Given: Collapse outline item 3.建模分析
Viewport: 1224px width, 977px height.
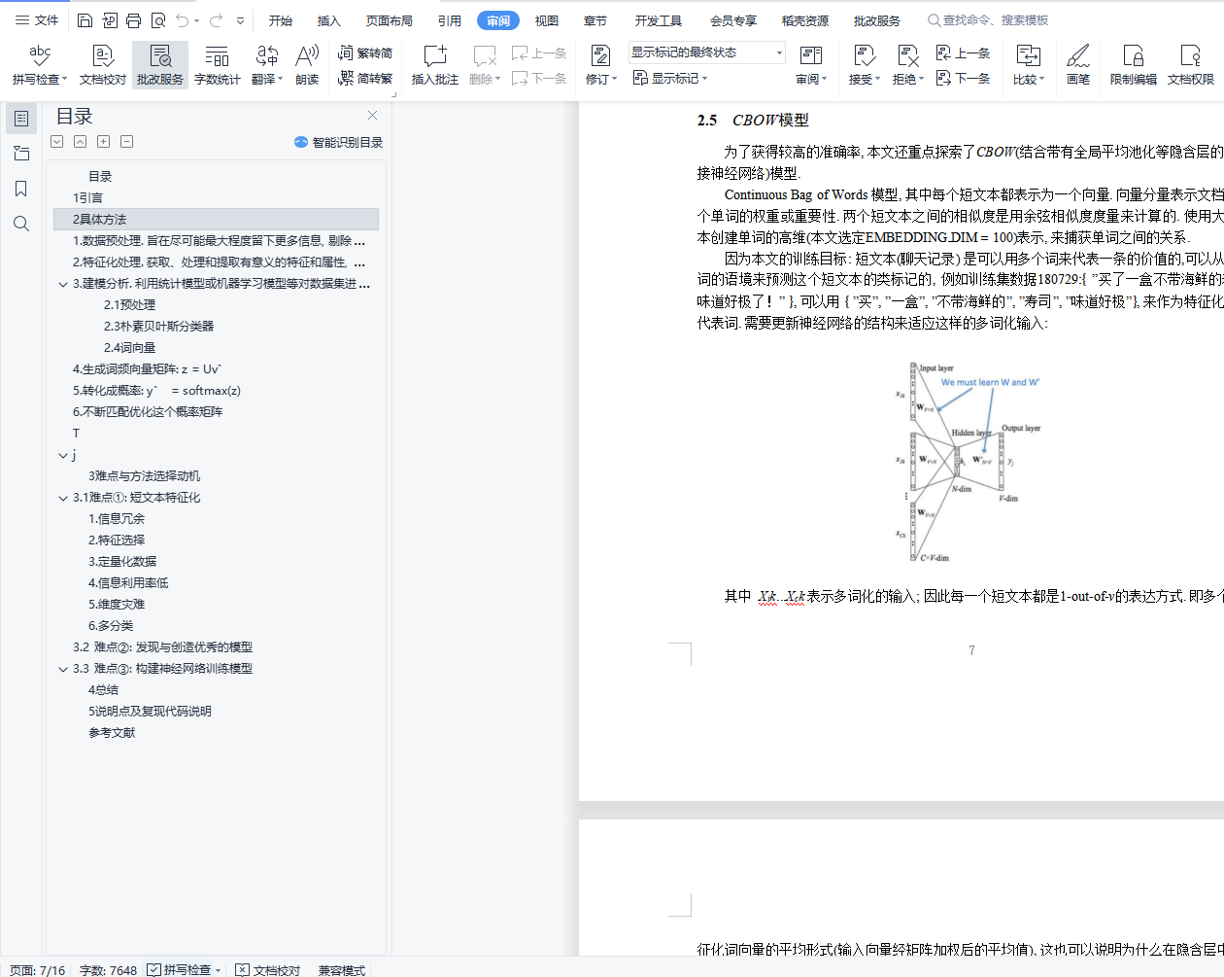Looking at the screenshot, I should 63,284.
